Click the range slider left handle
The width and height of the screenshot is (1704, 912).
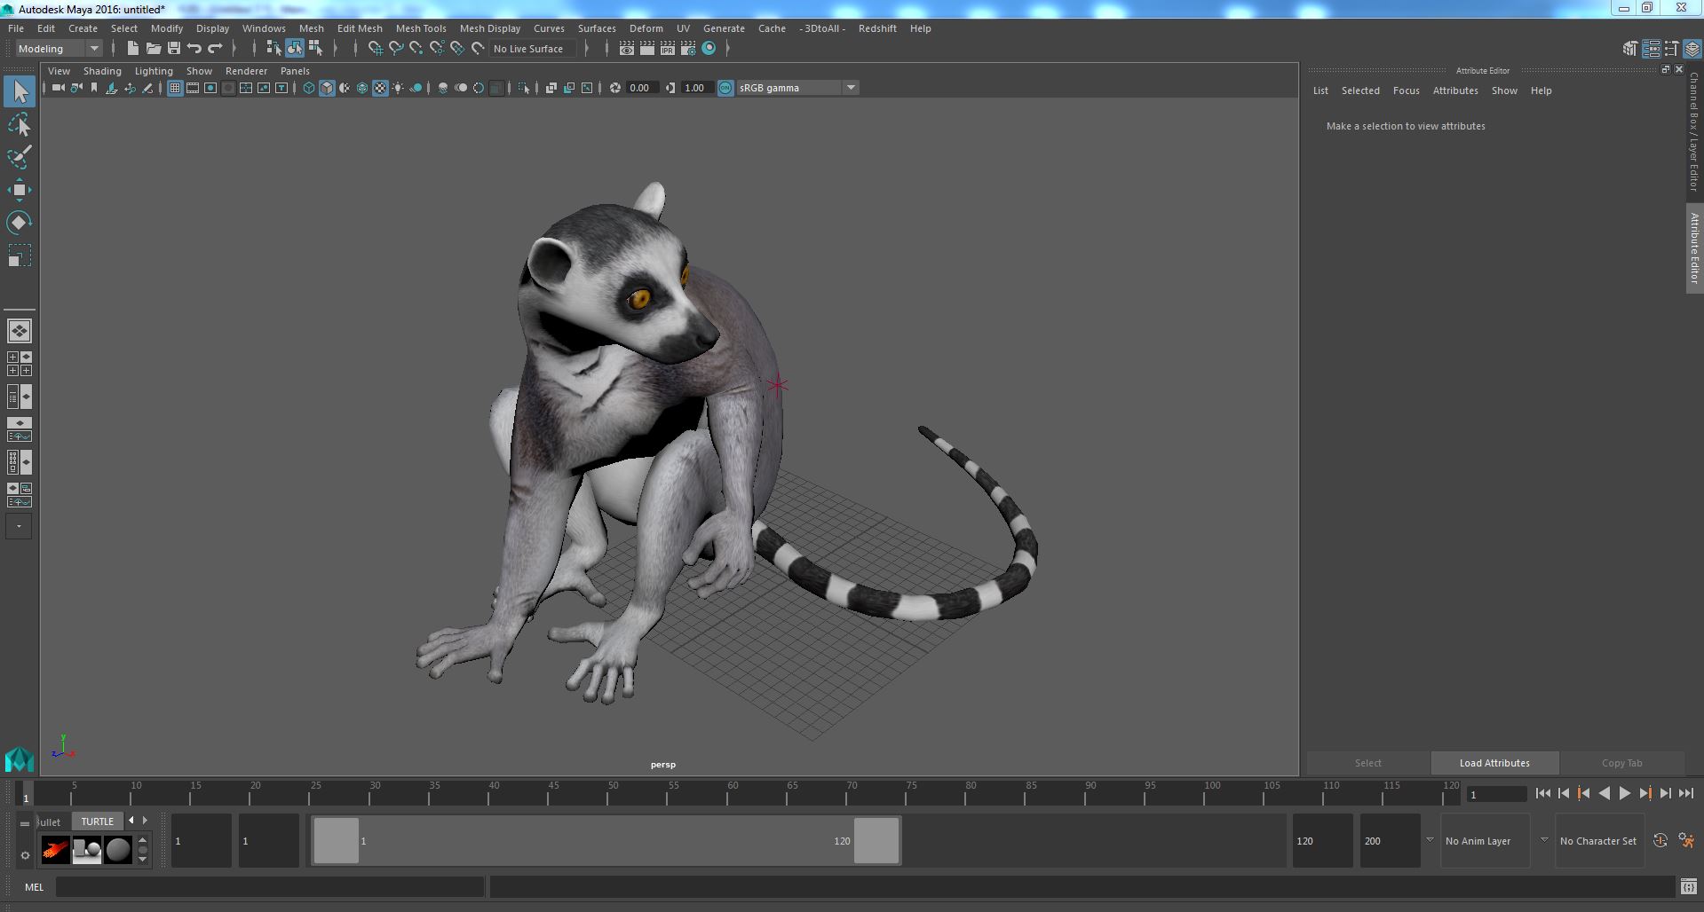click(x=337, y=840)
